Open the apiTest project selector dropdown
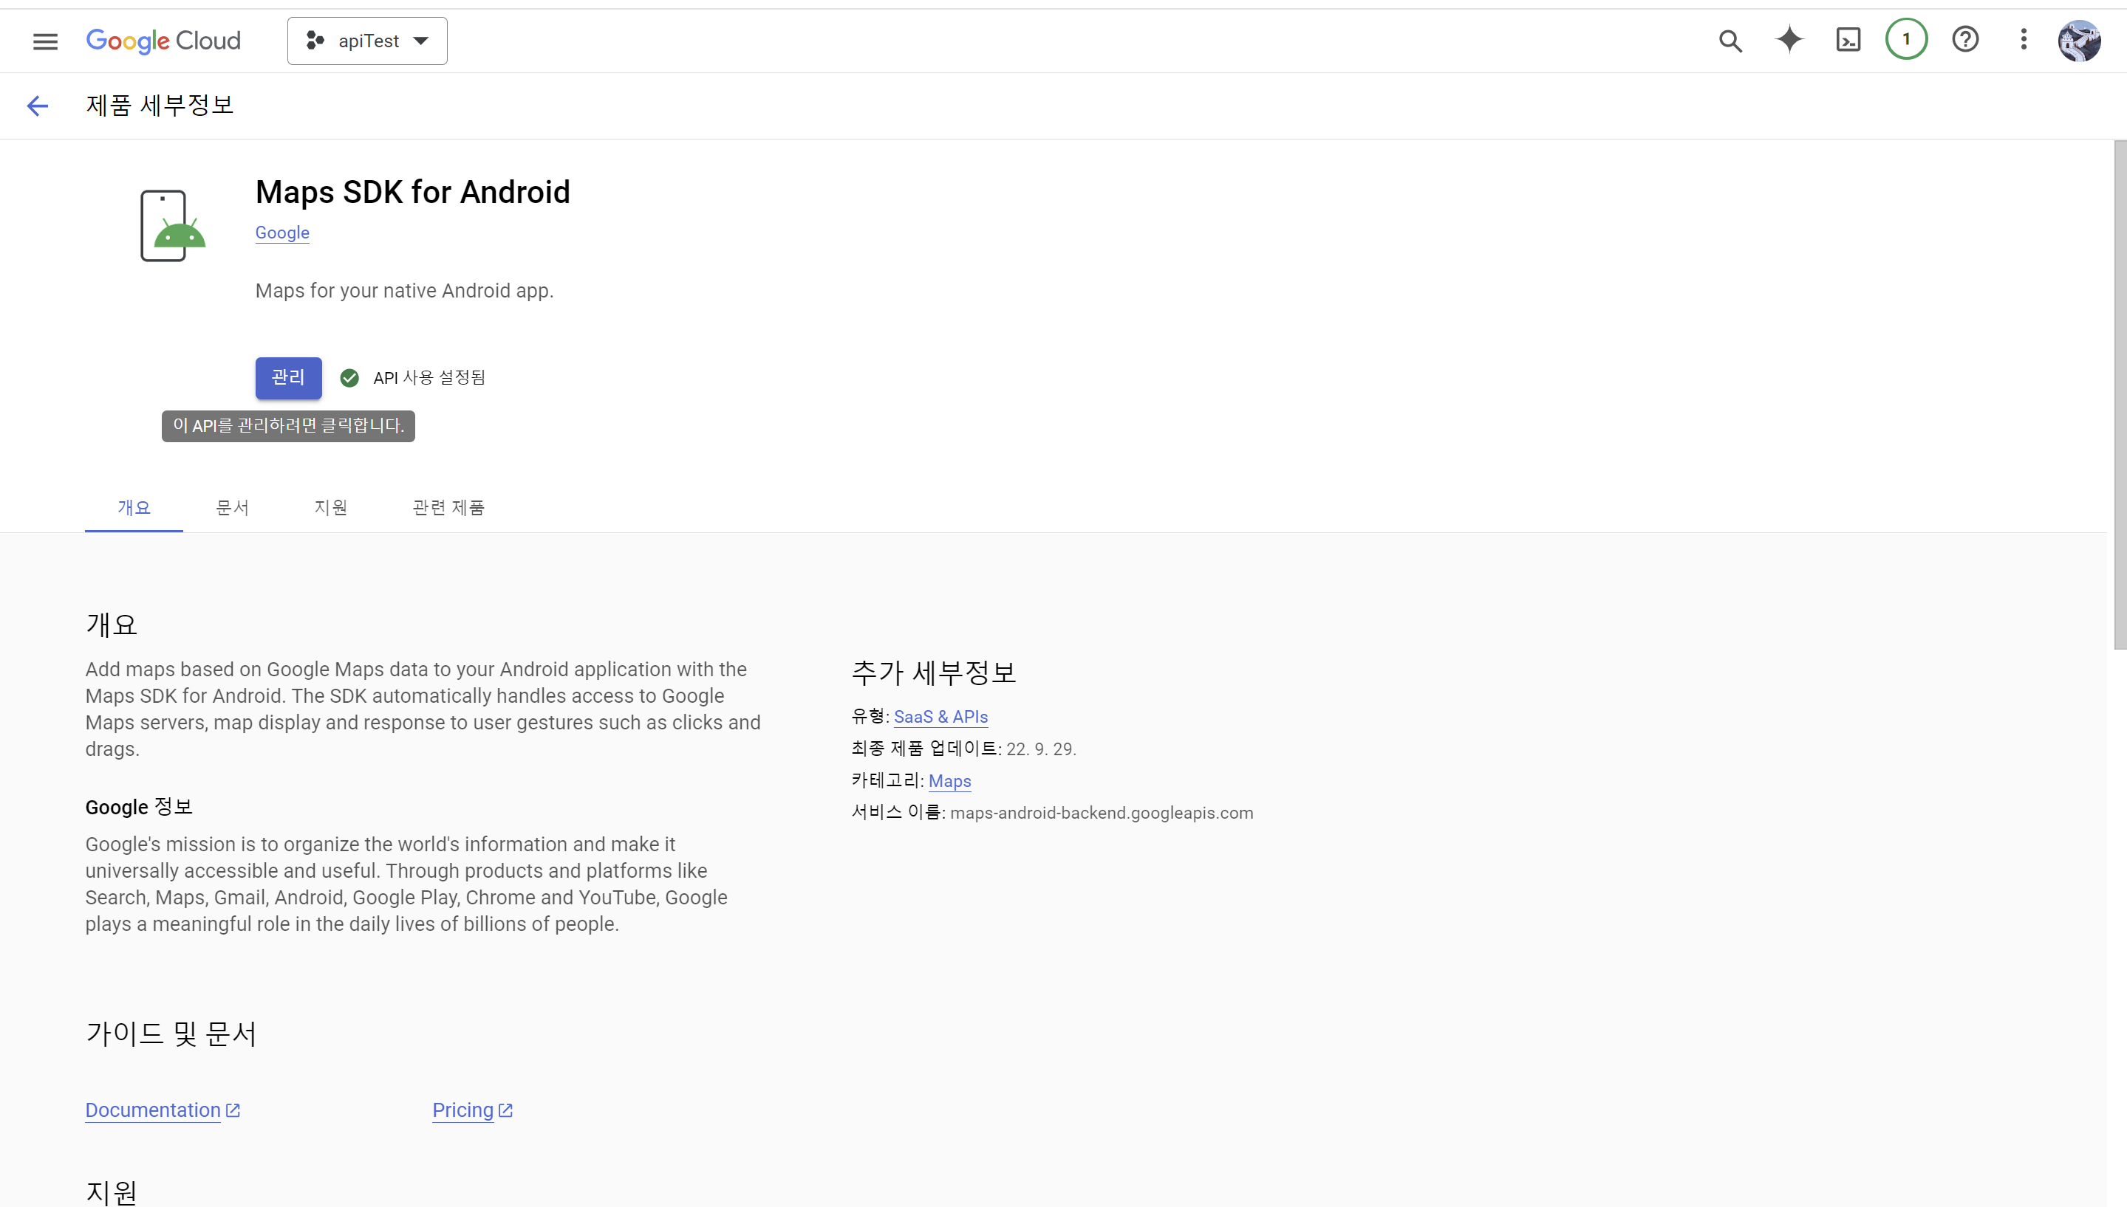Viewport: 2127px width, 1207px height. coord(367,41)
